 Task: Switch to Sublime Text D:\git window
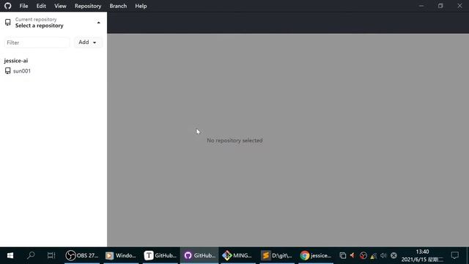click(277, 256)
